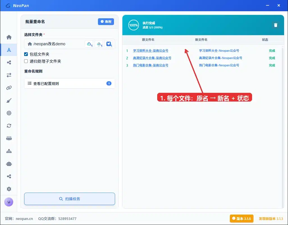Click the 发现新版本 3.1.5 link
This screenshot has width=288, height=225.
coord(271,219)
